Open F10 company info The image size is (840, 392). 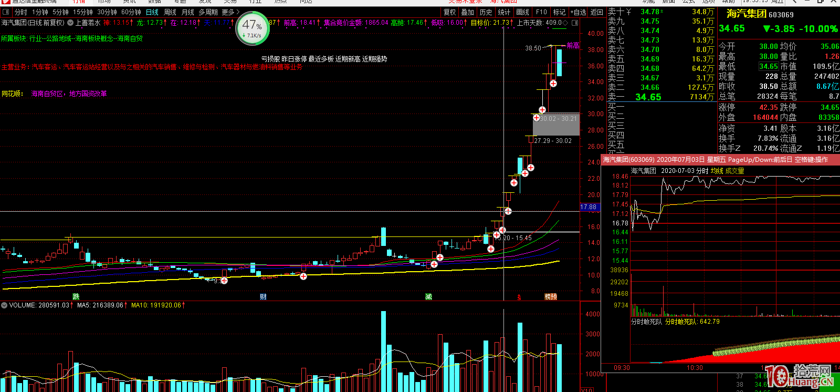[541, 12]
